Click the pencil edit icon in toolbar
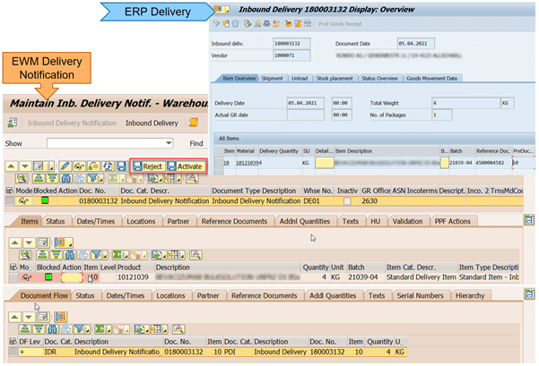 (65, 166)
